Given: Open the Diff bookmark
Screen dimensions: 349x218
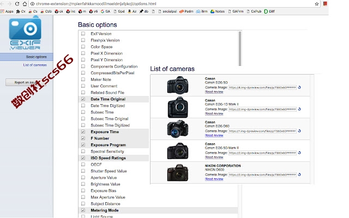Looking at the screenshot, I should click(269, 11).
